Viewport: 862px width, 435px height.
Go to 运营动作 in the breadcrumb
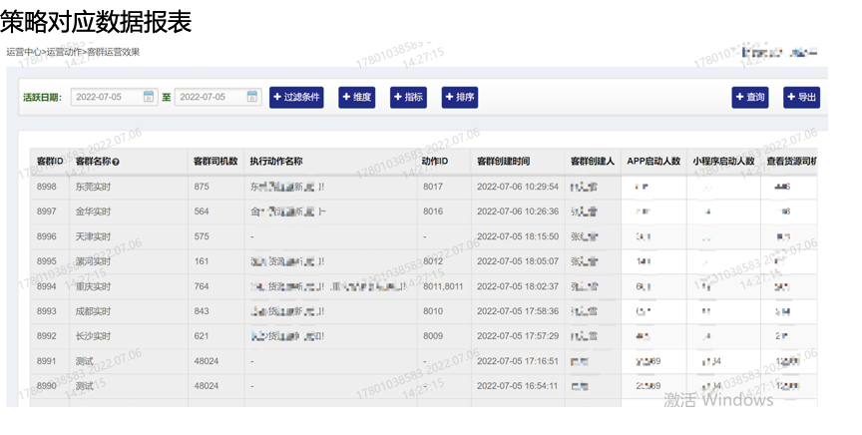tap(64, 52)
